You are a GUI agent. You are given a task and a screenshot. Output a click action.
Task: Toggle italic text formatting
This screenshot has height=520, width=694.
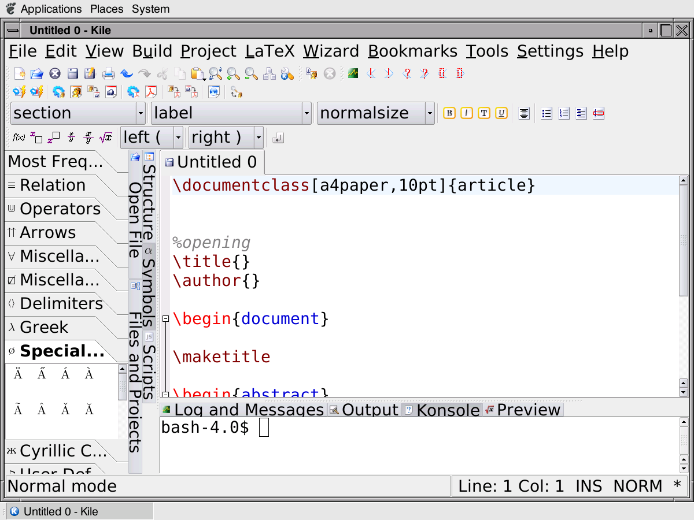tap(467, 113)
